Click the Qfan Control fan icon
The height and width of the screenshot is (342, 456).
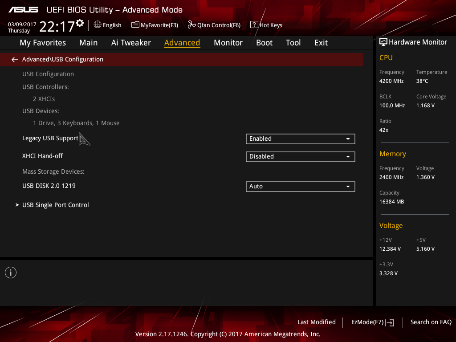pyautogui.click(x=191, y=25)
